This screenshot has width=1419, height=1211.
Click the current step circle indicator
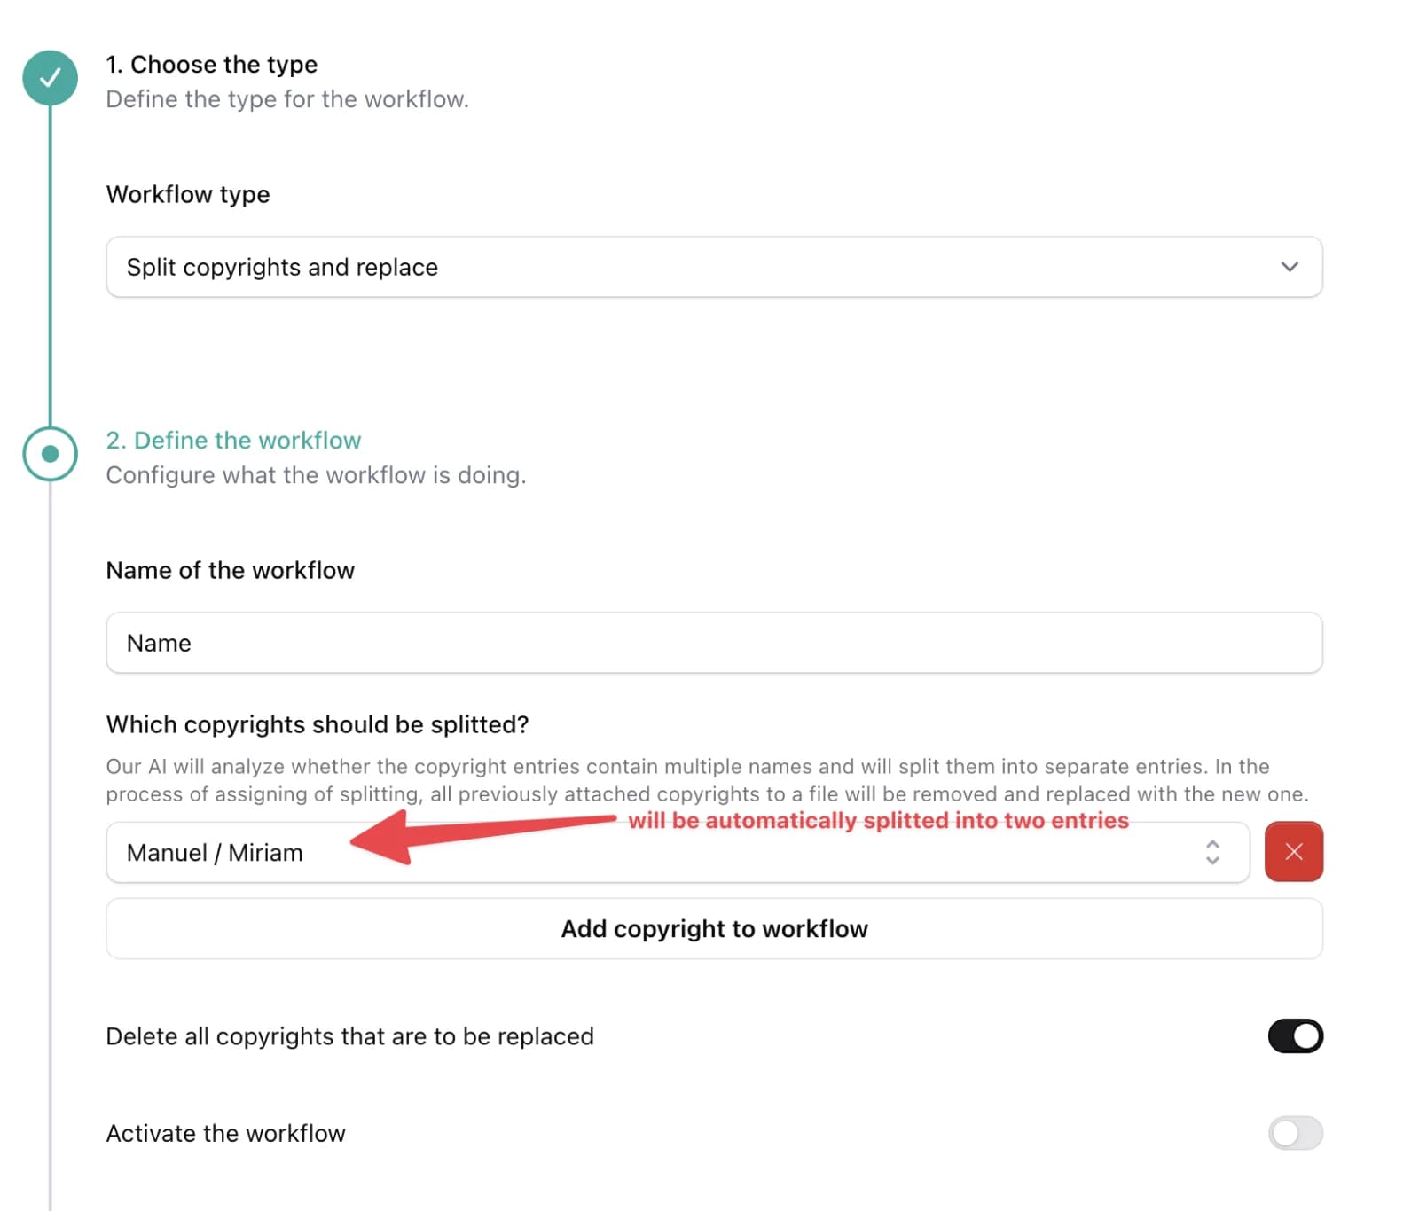[51, 454]
